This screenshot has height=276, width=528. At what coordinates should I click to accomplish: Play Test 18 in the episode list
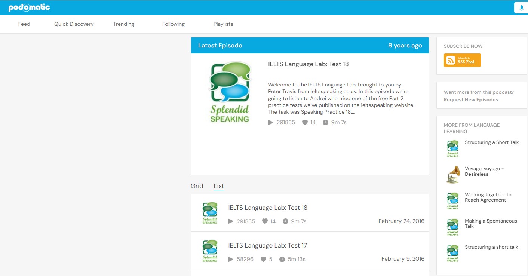(231, 221)
